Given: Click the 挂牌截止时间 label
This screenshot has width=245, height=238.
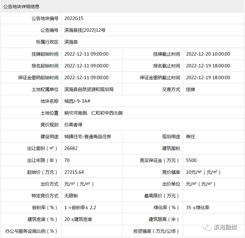Looking at the screenshot, I should point(167,54).
